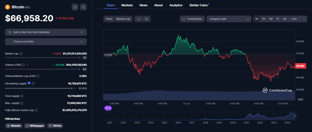Screen dimensions: 312x132
Task: Open the Compare with dropdown
Action: (229, 19)
